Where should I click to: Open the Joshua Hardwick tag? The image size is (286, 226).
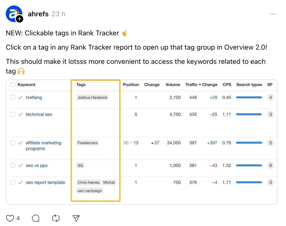[x=92, y=98]
